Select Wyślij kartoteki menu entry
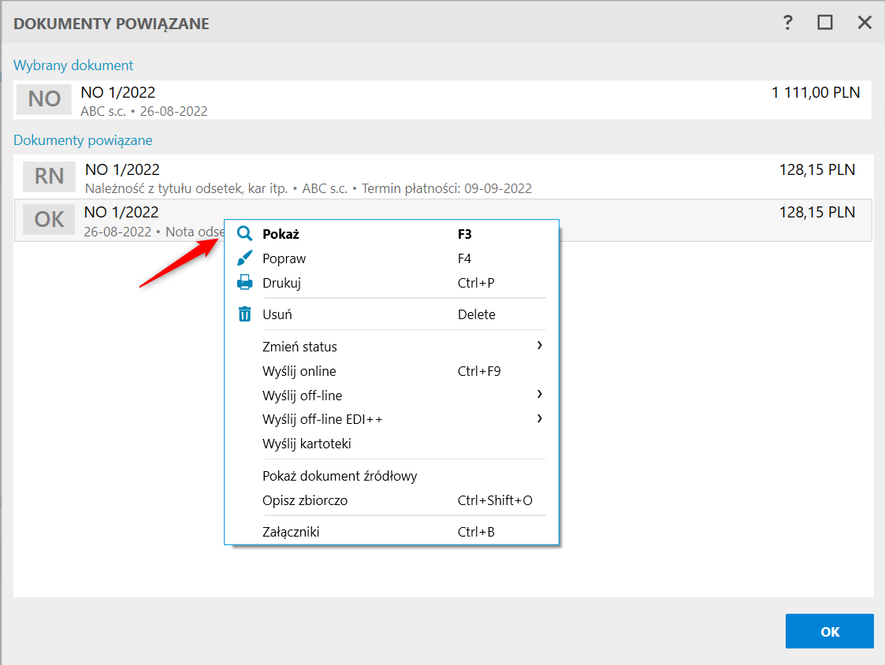This screenshot has width=885, height=665. (307, 444)
